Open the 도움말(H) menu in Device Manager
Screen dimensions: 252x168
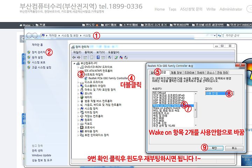coord(114,52)
